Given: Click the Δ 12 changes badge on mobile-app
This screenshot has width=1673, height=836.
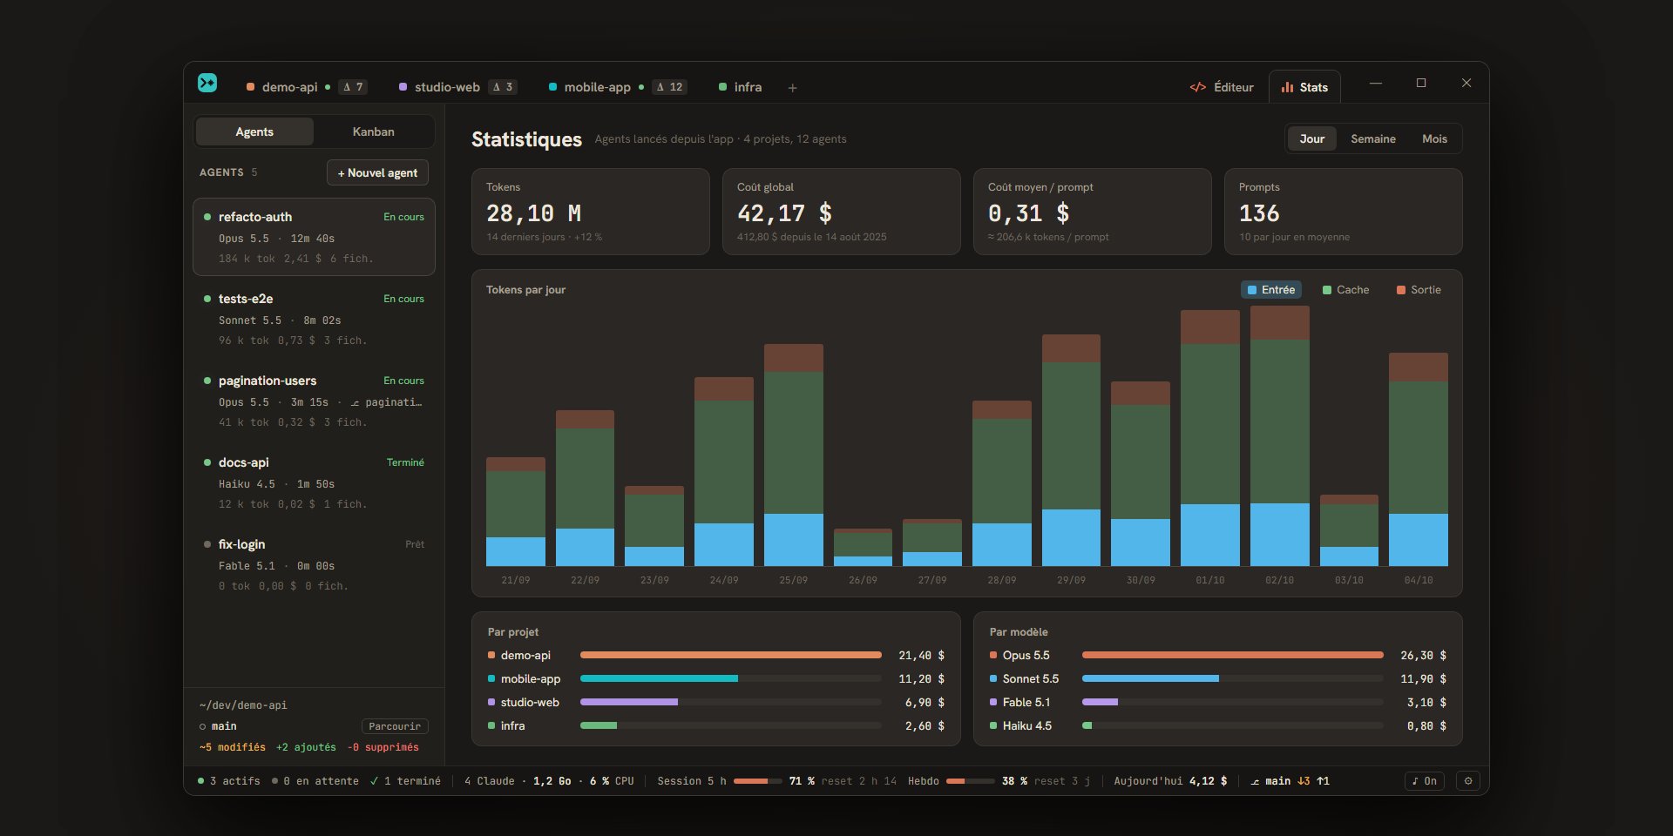Looking at the screenshot, I should (x=669, y=87).
